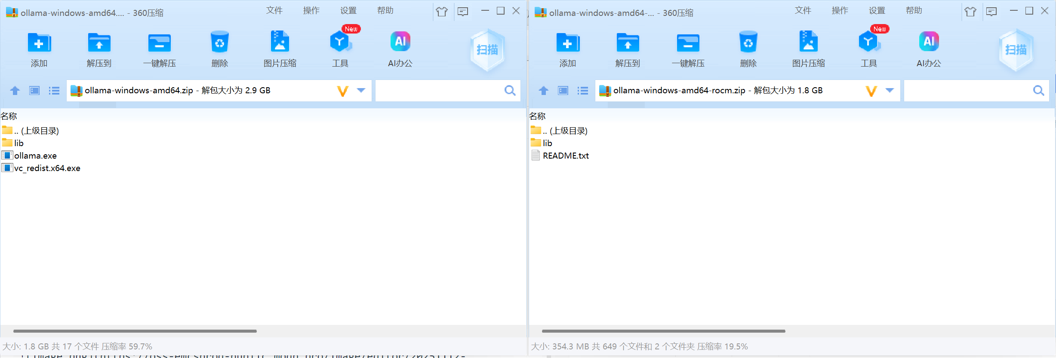Image resolution: width=1056 pixels, height=358 pixels.
Task: Expand path dropdown arrow in right window
Action: pyautogui.click(x=890, y=90)
